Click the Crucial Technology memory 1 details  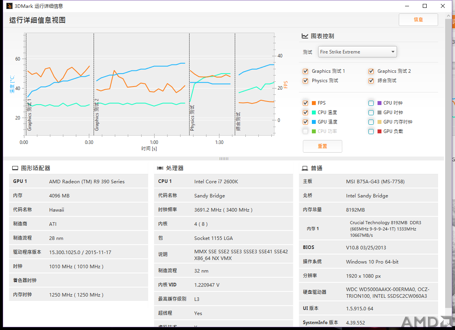click(x=385, y=229)
